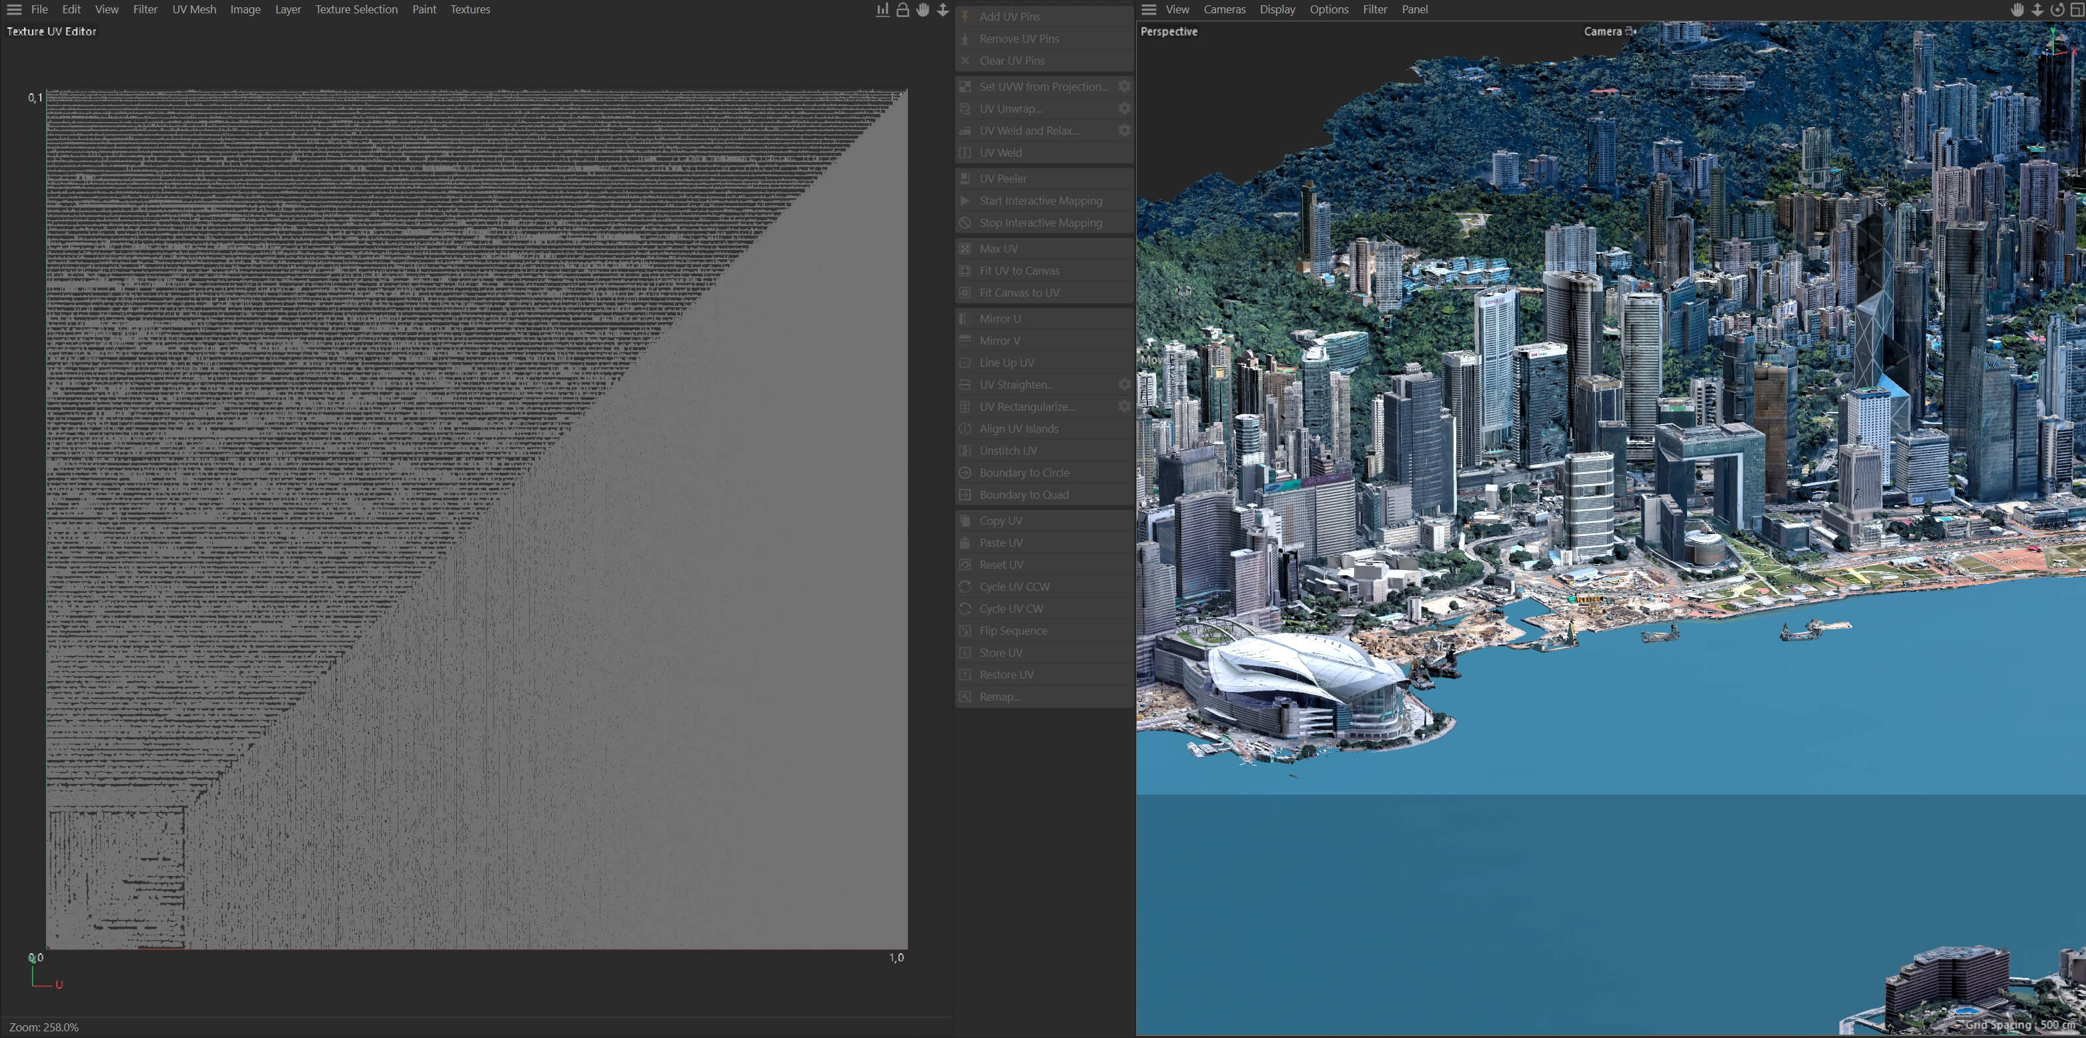Click the Paste UV icon
This screenshot has width=2086, height=1038.
tap(965, 543)
